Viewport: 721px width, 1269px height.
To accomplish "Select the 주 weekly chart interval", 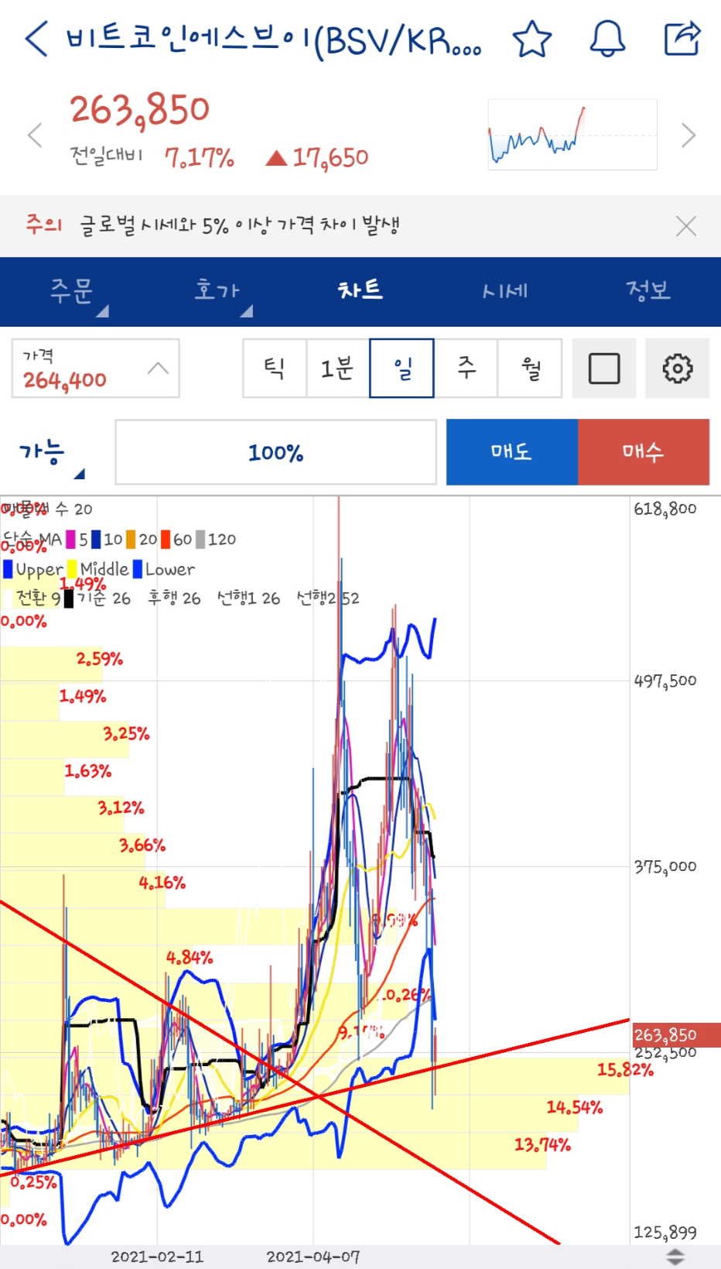I will (466, 369).
